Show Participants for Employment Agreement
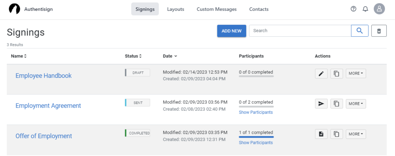Viewport: 395px width, 156px height. click(x=256, y=112)
